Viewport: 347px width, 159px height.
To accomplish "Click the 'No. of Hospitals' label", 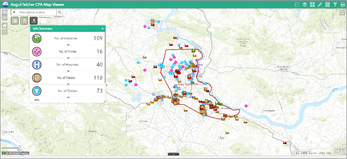I will coord(68,65).
